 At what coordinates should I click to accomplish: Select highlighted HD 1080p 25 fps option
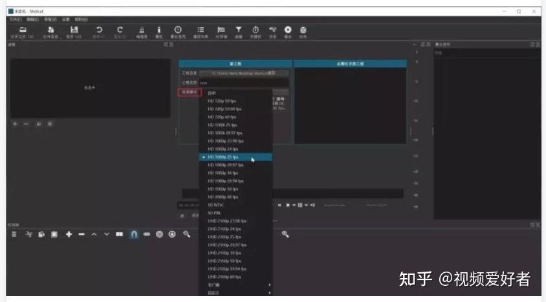(x=235, y=157)
